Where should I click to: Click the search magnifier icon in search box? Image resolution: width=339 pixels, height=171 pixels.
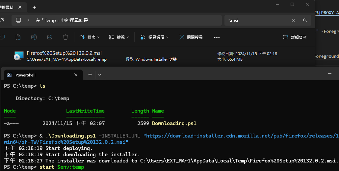(305, 20)
